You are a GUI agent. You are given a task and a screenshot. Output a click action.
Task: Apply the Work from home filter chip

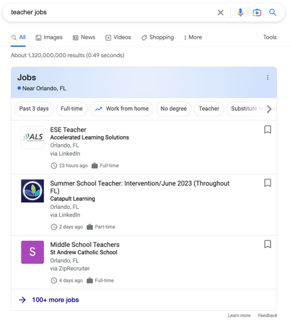(x=122, y=109)
